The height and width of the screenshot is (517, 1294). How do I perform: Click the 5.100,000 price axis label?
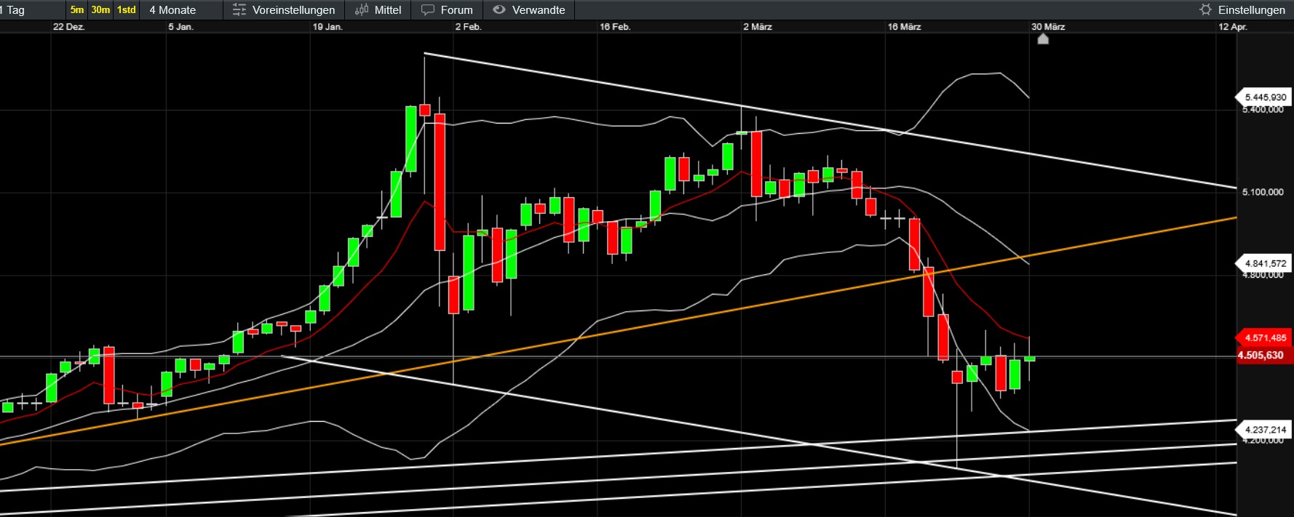tap(1263, 192)
